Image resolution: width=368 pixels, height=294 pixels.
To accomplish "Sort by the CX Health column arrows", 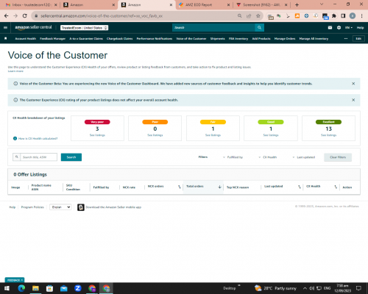I will (x=336, y=187).
